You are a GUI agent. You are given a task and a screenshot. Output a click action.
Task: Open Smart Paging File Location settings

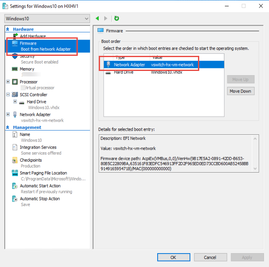point(43,173)
